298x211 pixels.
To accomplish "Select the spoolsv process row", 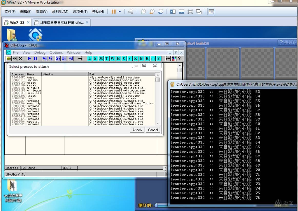I will (x=83, y=122).
